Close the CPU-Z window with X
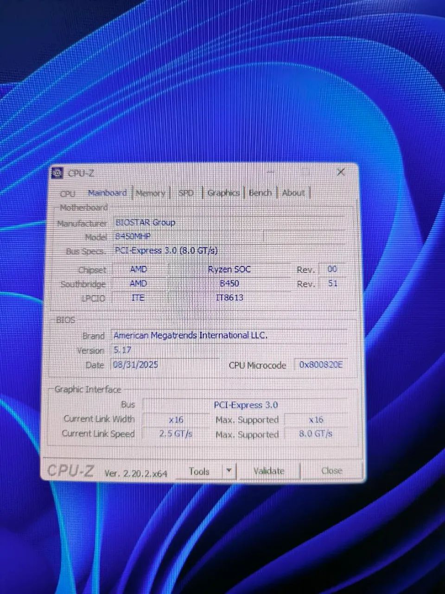The image size is (445, 594). [x=341, y=172]
